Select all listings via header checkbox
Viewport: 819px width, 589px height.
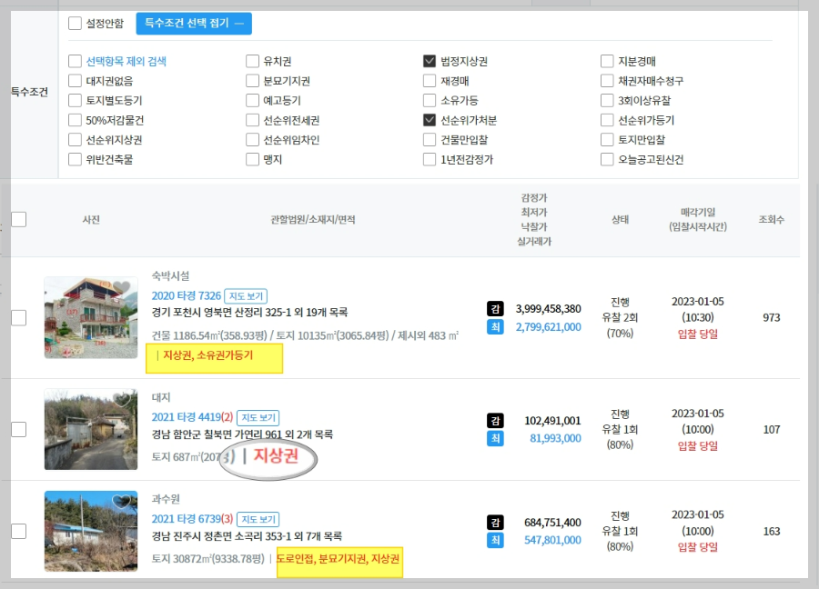click(18, 219)
